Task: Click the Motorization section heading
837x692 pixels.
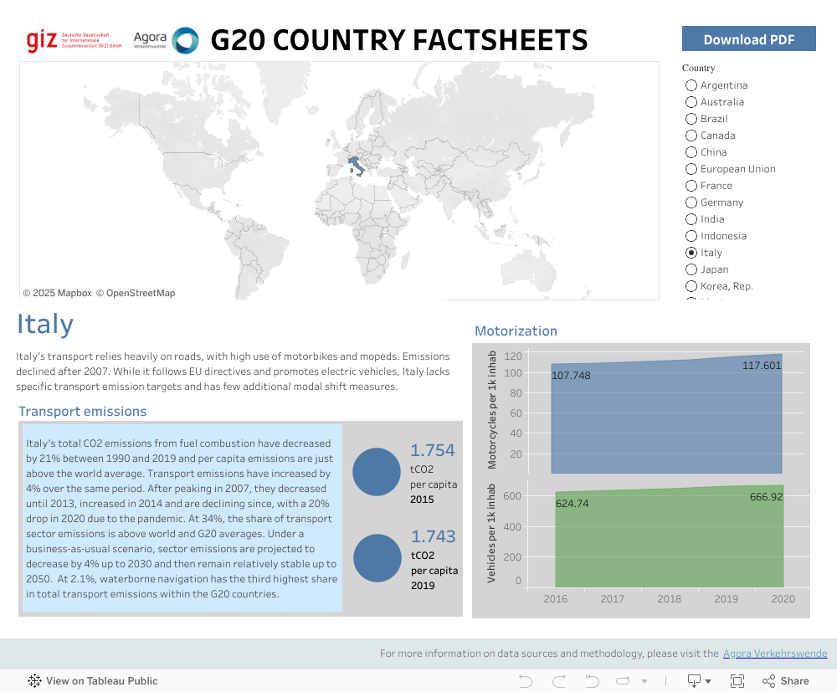Action: pyautogui.click(x=516, y=331)
